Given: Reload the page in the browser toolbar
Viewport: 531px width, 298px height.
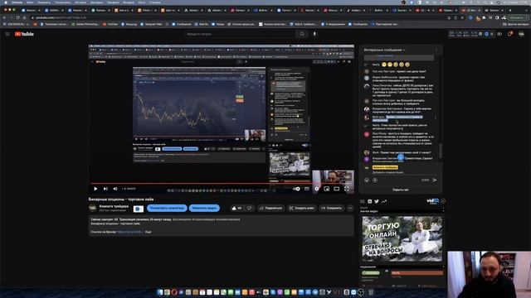Looking at the screenshot, I should [17, 17].
